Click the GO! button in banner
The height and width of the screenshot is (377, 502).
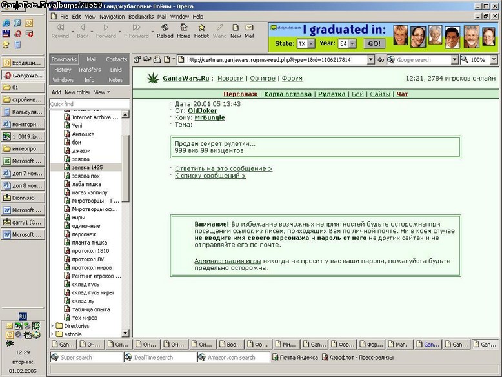pyautogui.click(x=374, y=43)
